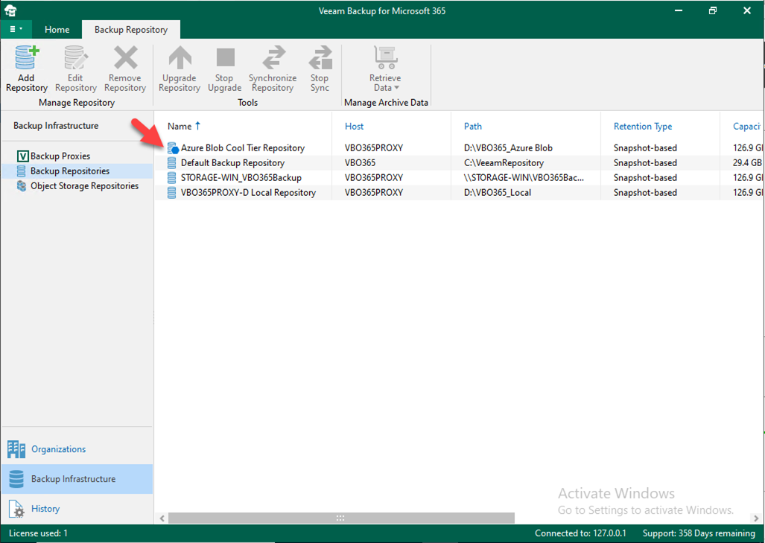Screen dimensions: 765x543
Task: Sort by the Host column header
Action: 355,127
